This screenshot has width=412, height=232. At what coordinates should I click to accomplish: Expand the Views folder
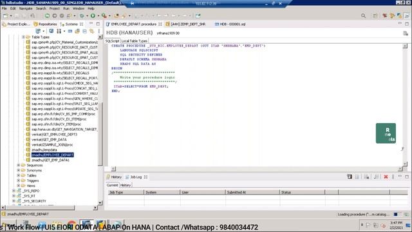tap(19, 186)
